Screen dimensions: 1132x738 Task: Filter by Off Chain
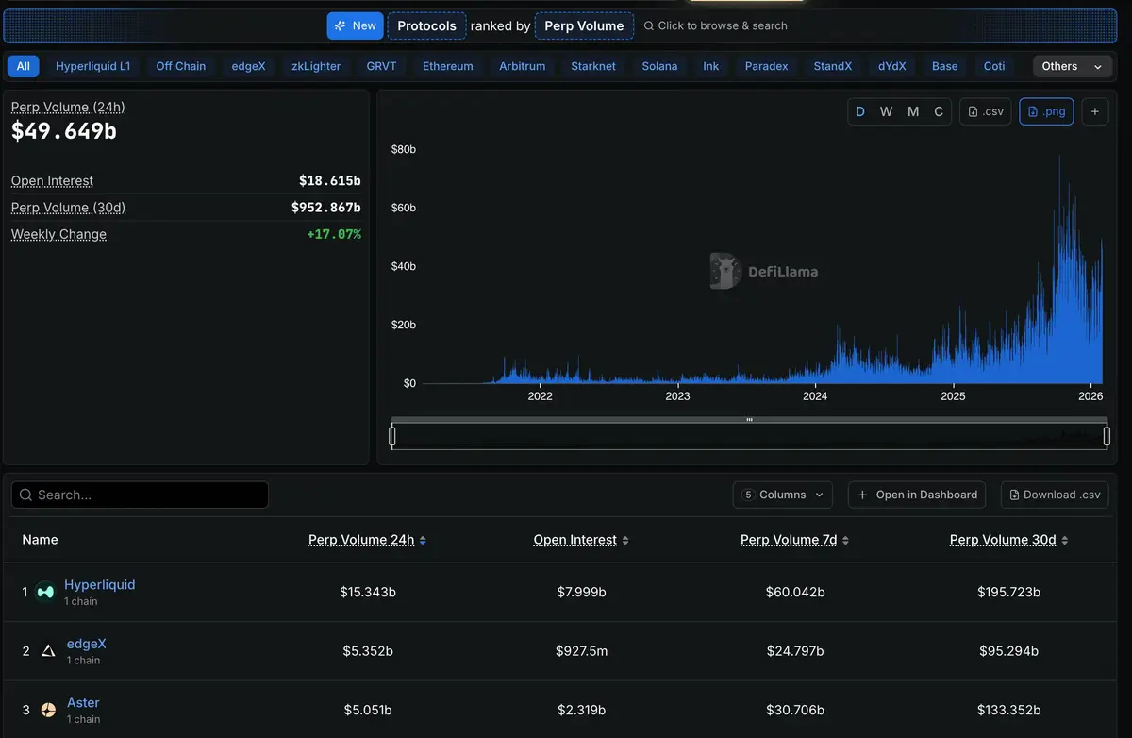pyautogui.click(x=181, y=66)
